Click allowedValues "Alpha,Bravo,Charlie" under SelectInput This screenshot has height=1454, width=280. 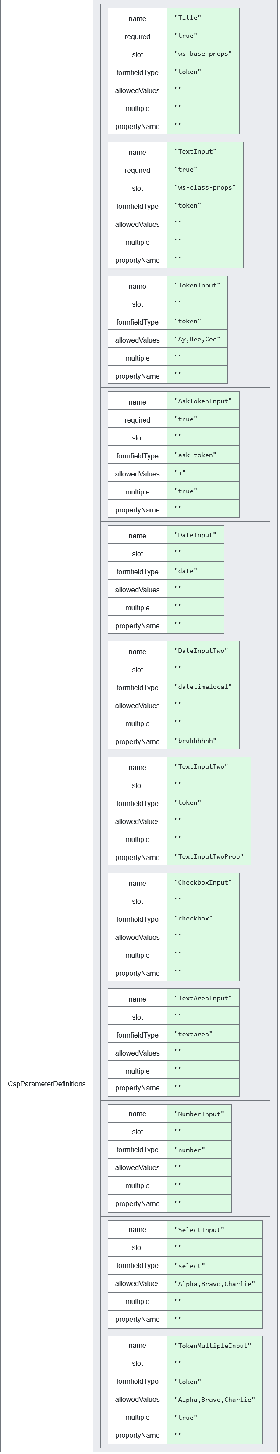(x=214, y=1283)
